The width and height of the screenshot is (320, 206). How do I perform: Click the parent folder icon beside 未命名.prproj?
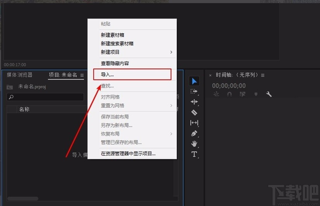10,87
